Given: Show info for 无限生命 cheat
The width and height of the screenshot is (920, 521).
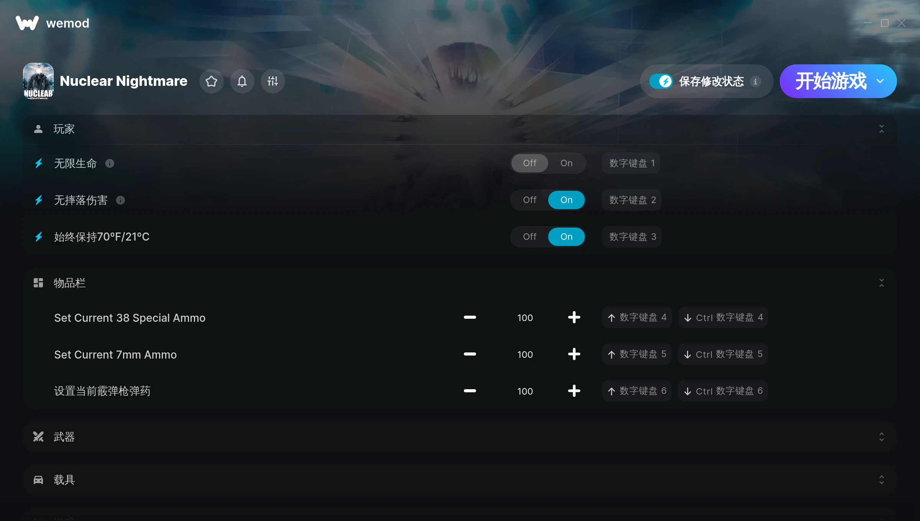Looking at the screenshot, I should point(110,164).
